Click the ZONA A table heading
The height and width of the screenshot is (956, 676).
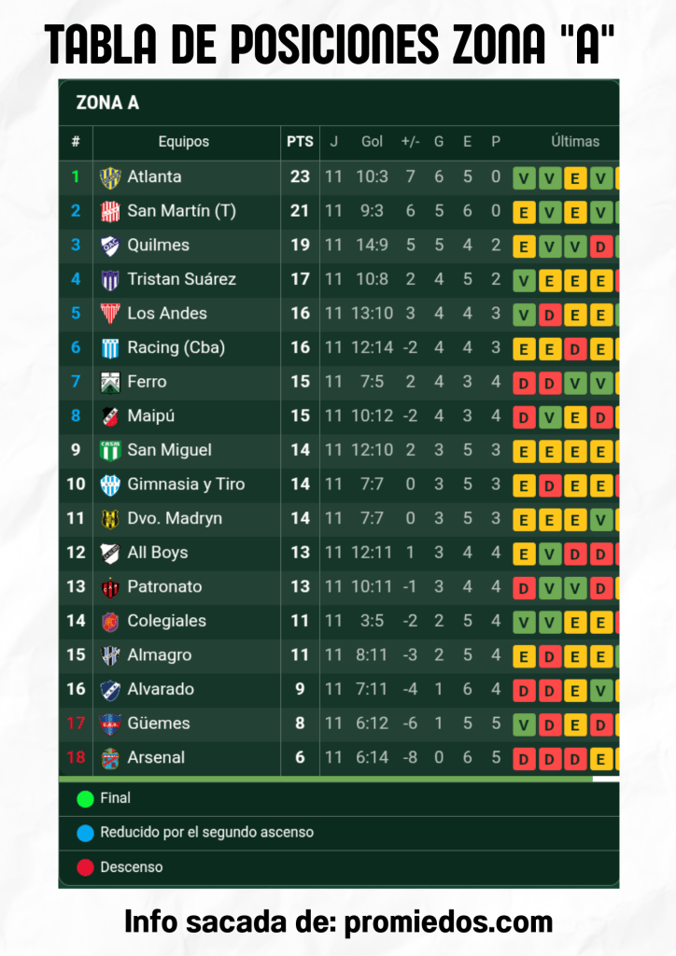pos(107,103)
